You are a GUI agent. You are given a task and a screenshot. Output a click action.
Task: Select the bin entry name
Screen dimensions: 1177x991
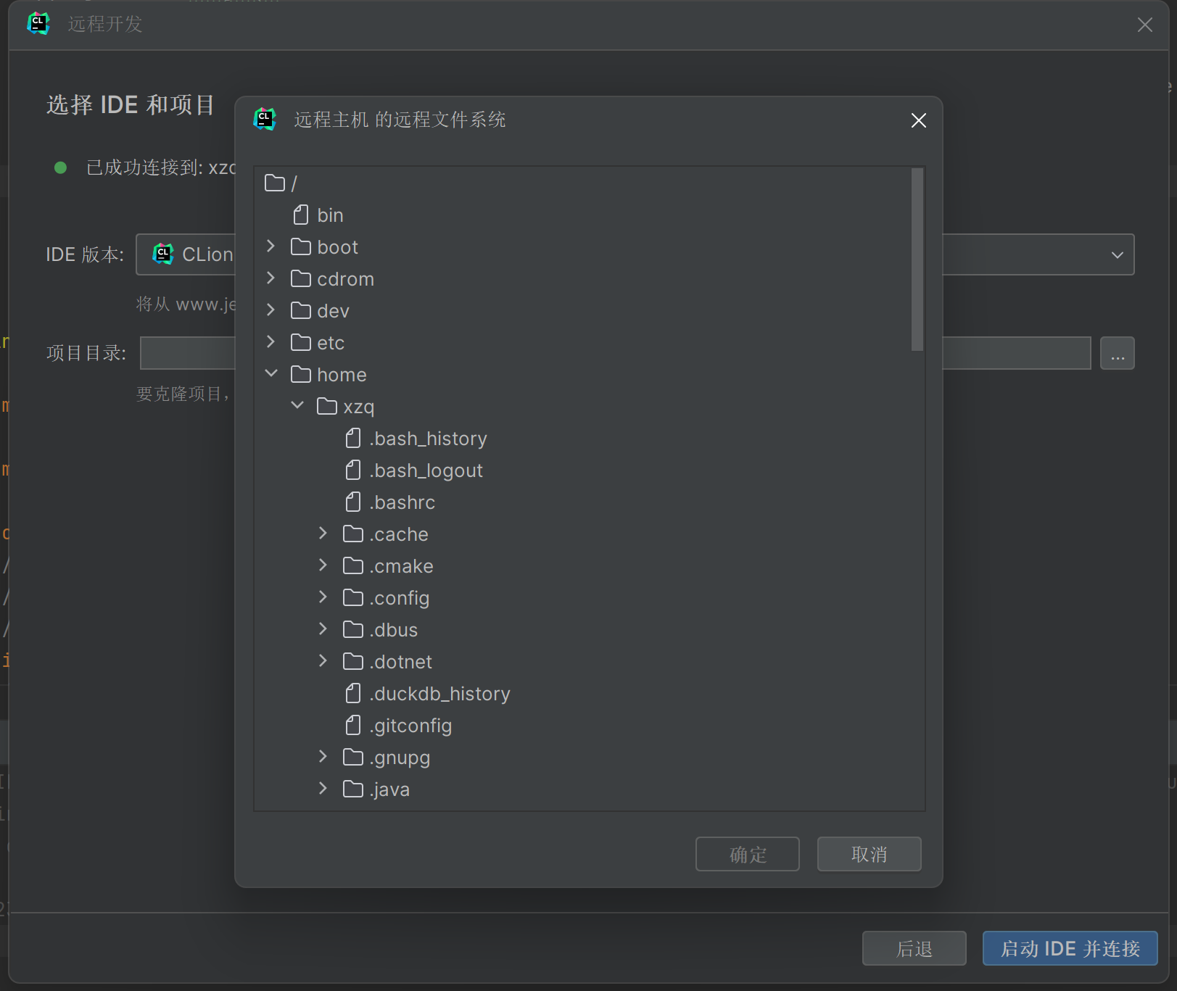pyautogui.click(x=330, y=215)
